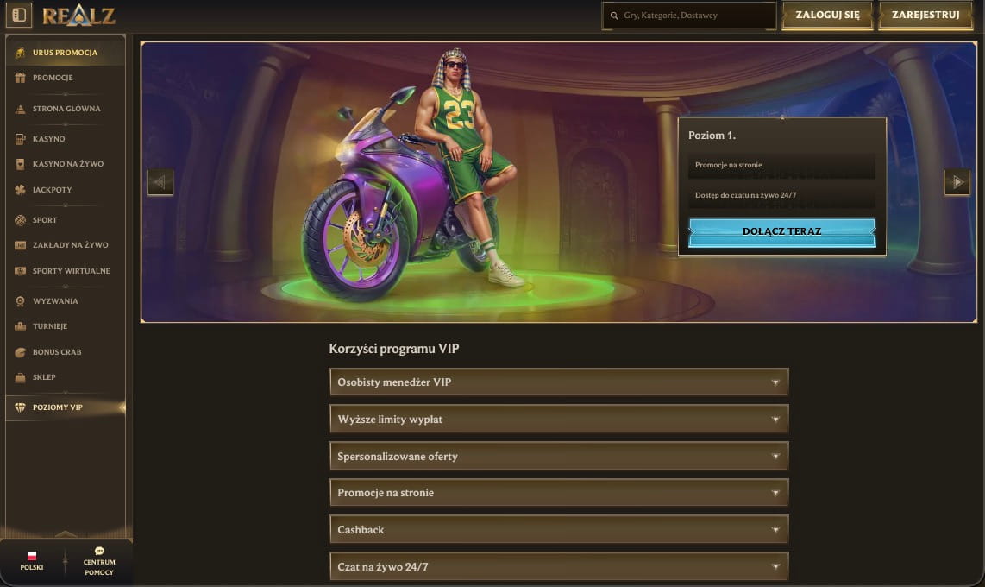The height and width of the screenshot is (587, 985).
Task: Select the Sport ball icon
Action: [x=20, y=220]
